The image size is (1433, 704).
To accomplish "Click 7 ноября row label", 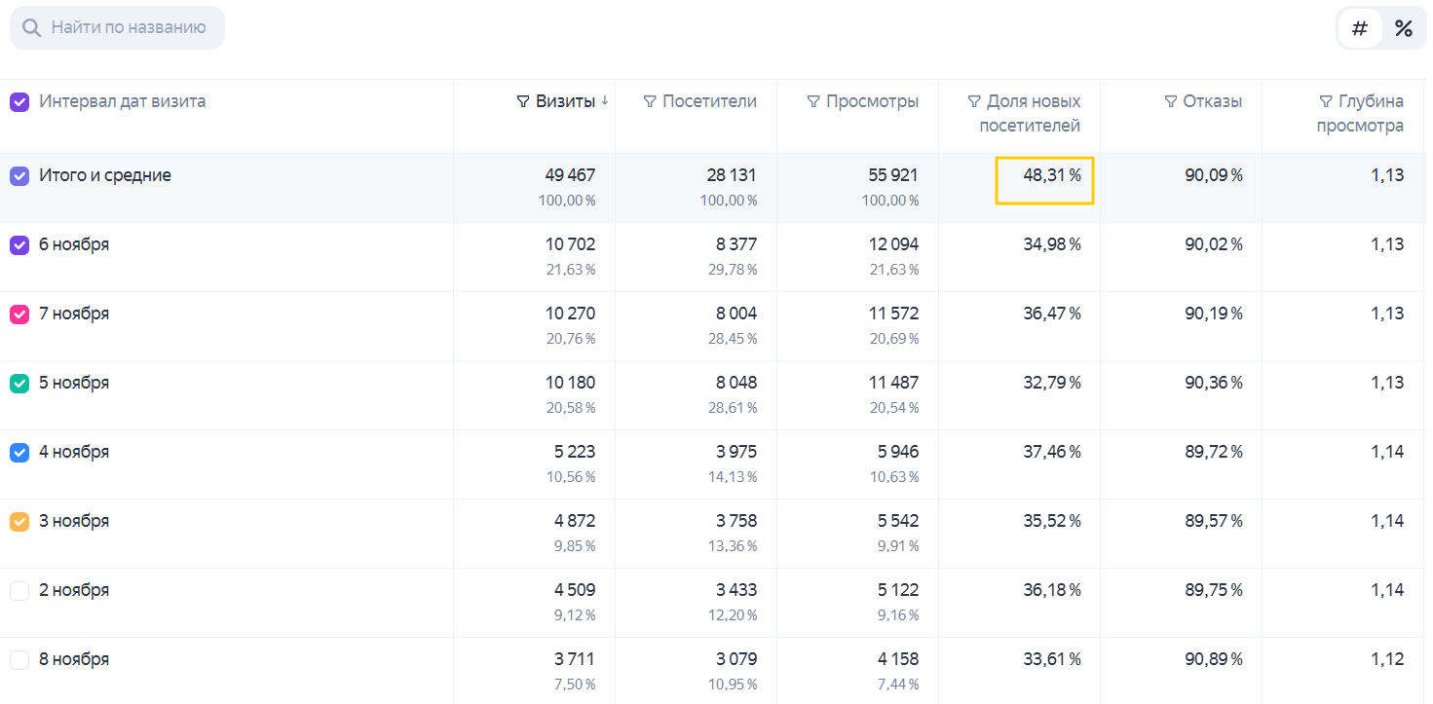I will (x=74, y=314).
